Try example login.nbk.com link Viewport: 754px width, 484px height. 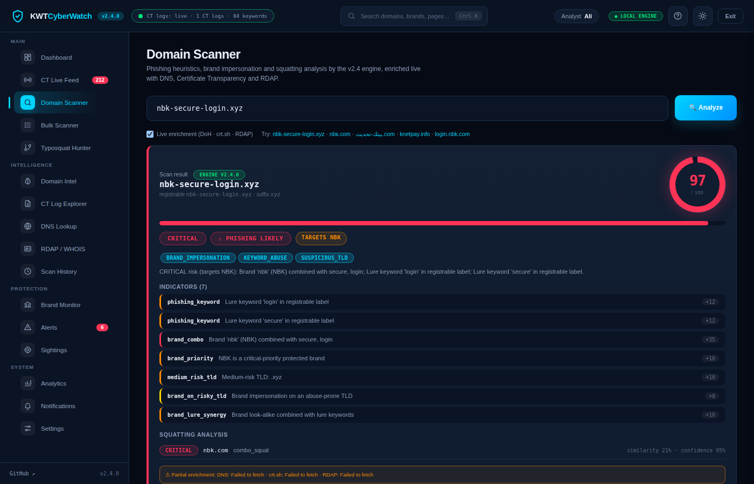[x=452, y=134]
